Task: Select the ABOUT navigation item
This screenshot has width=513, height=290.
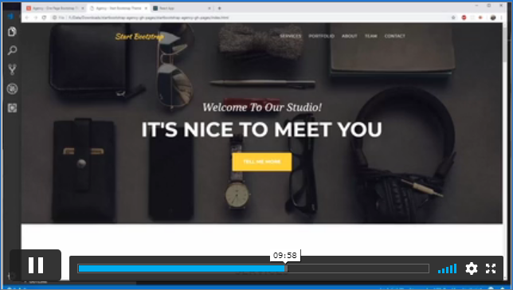Action: tap(350, 36)
